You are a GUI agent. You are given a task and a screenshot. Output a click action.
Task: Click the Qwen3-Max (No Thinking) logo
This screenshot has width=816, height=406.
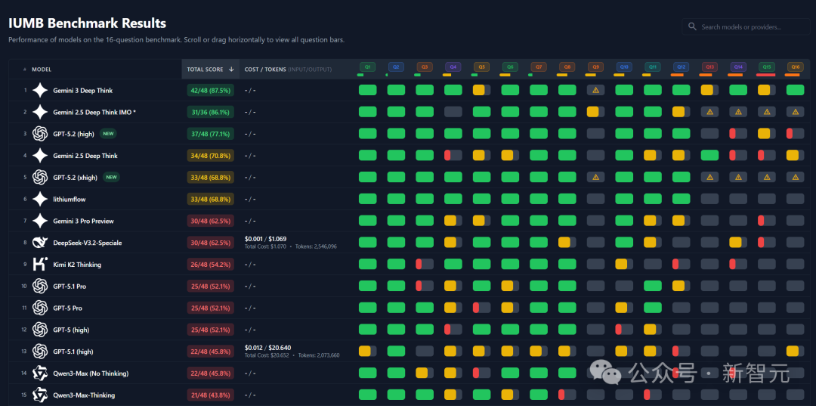[40, 373]
